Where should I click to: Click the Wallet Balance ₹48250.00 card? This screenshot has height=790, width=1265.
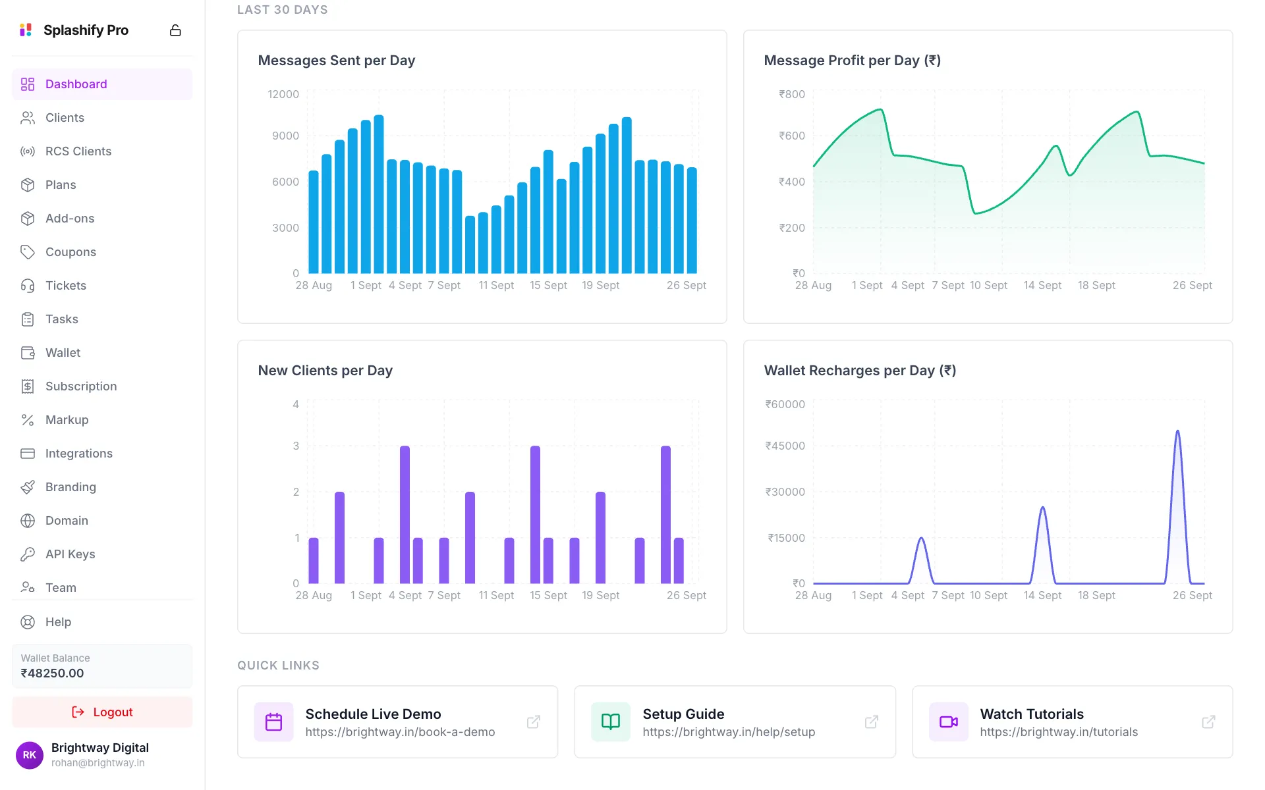(102, 666)
